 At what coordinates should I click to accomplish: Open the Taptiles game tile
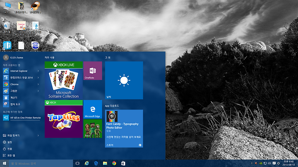64,119
